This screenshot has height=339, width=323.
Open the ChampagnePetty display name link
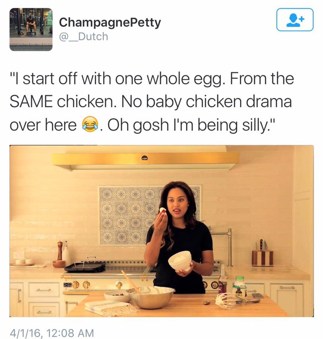coord(110,22)
